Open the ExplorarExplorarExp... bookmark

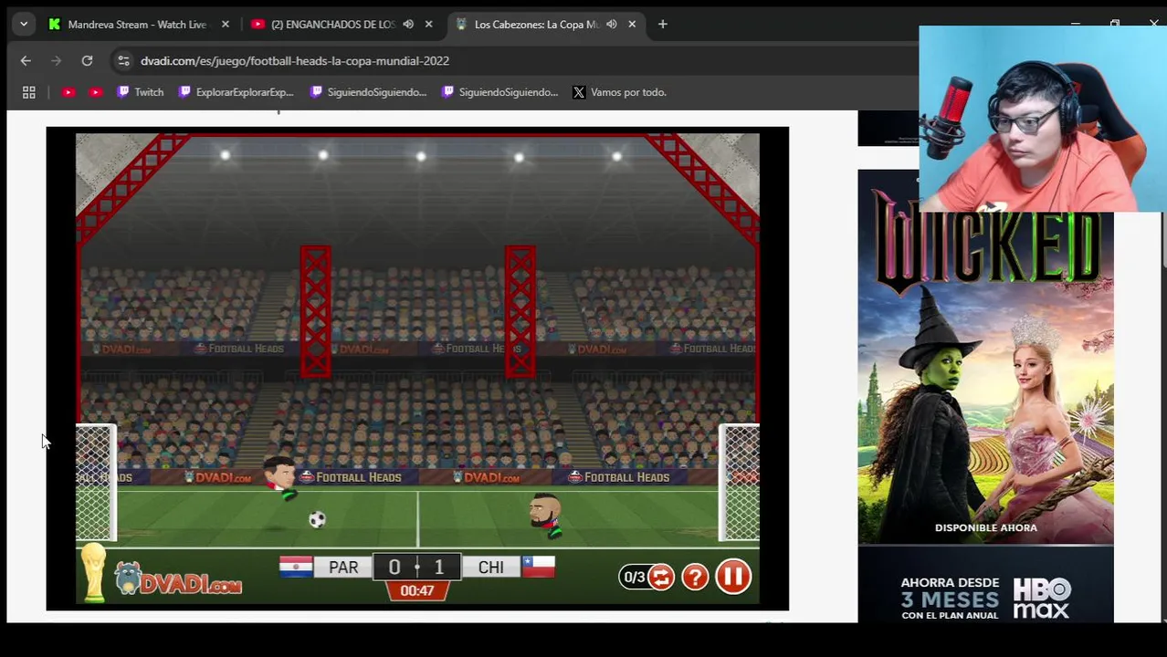click(x=237, y=92)
